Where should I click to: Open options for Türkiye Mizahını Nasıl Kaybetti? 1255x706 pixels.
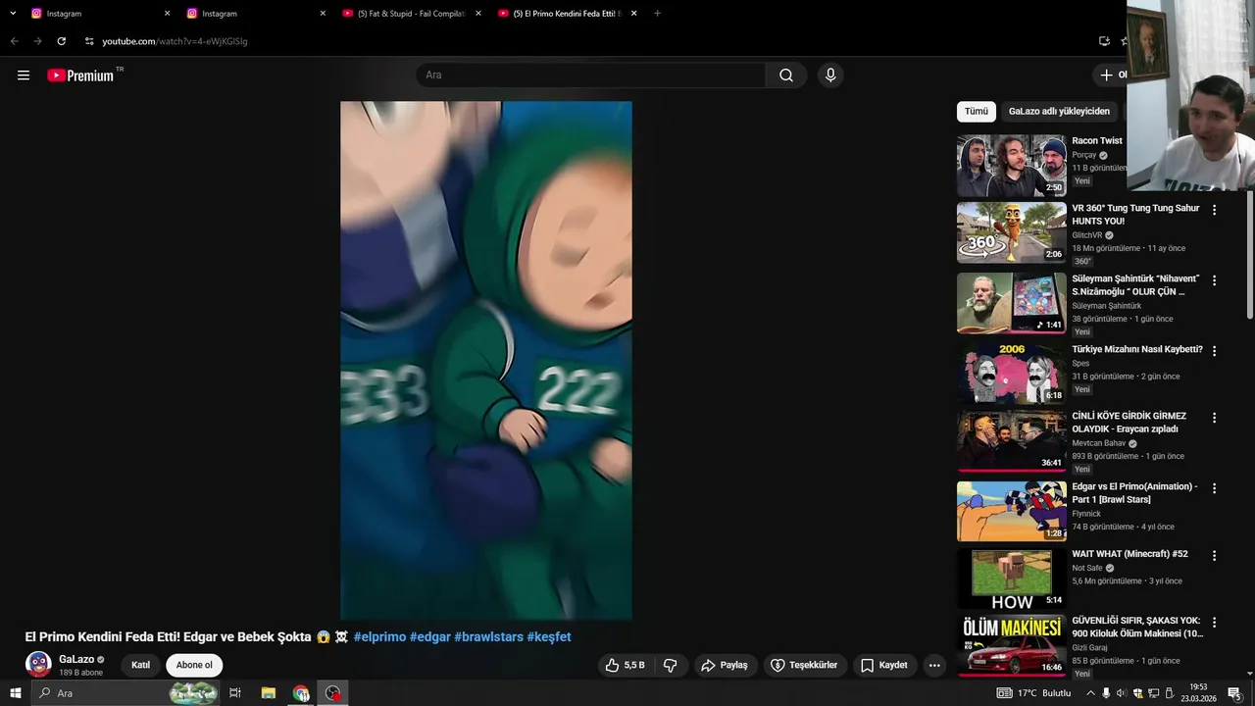pos(1214,350)
